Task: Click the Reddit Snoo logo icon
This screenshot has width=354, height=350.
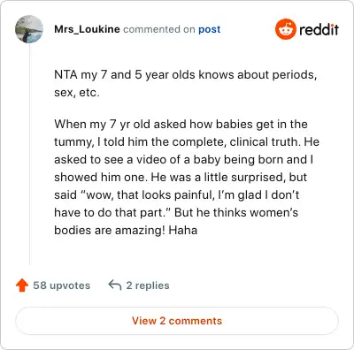Action: point(285,29)
